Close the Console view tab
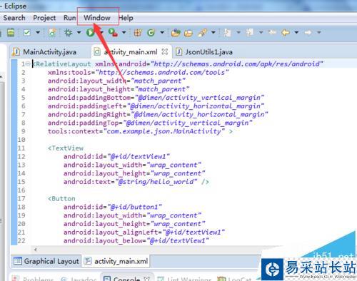Viewport: 357px width, 281px height. click(x=147, y=278)
